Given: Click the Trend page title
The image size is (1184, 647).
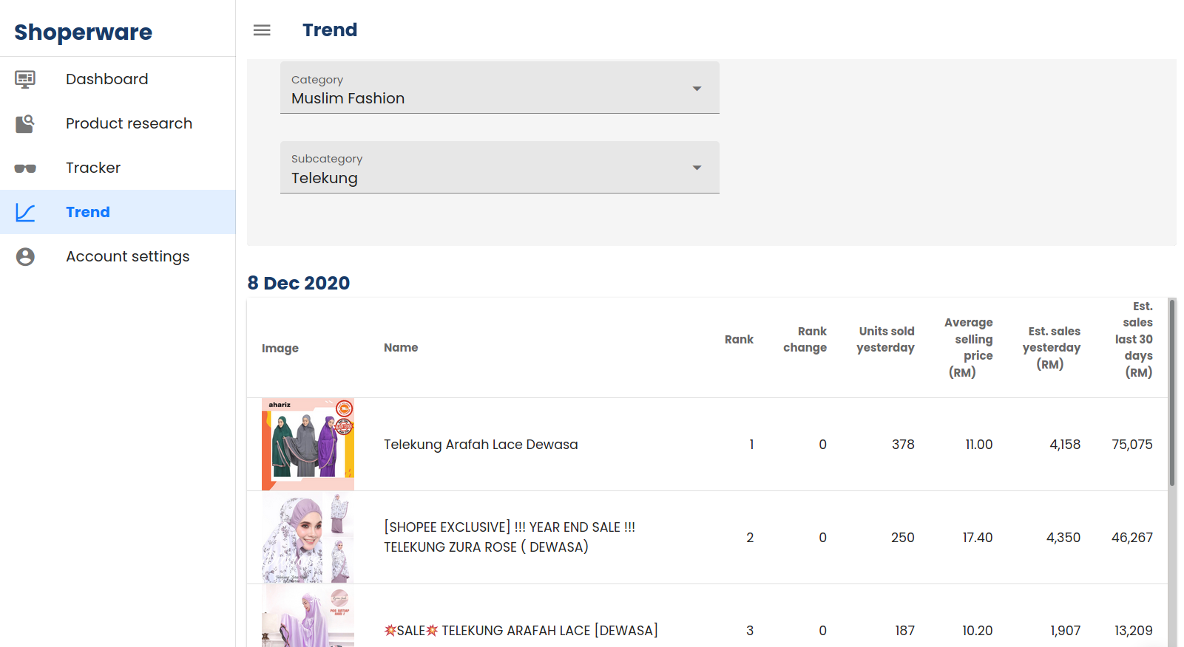Looking at the screenshot, I should pos(330,30).
